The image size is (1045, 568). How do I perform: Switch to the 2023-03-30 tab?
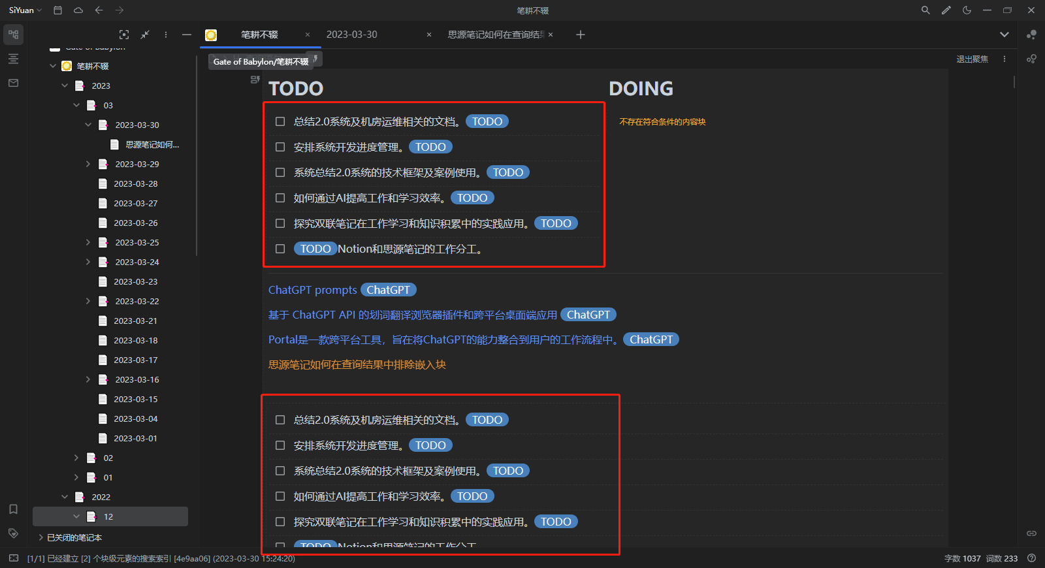click(x=351, y=35)
